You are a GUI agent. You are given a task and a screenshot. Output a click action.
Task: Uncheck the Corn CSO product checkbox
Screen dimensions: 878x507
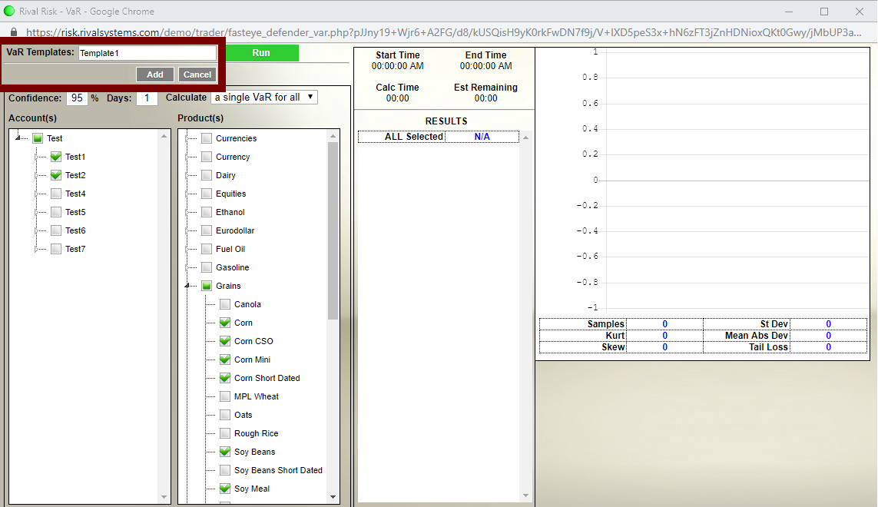pyautogui.click(x=225, y=341)
